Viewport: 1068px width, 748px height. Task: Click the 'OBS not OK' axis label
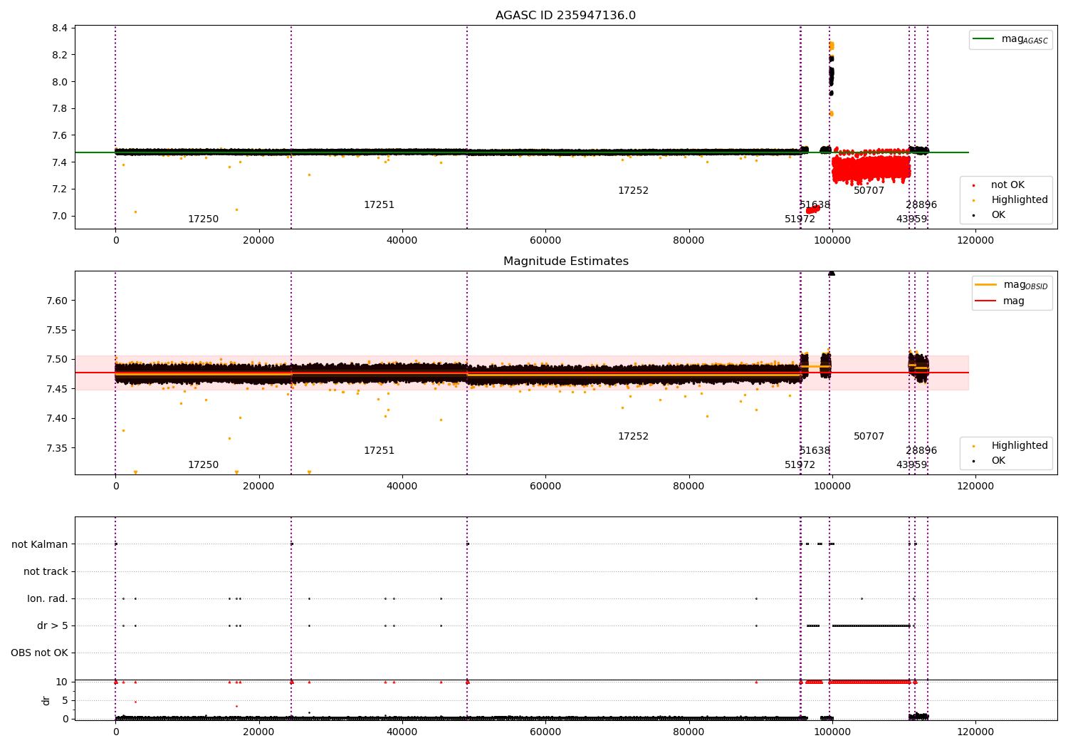[x=39, y=653]
